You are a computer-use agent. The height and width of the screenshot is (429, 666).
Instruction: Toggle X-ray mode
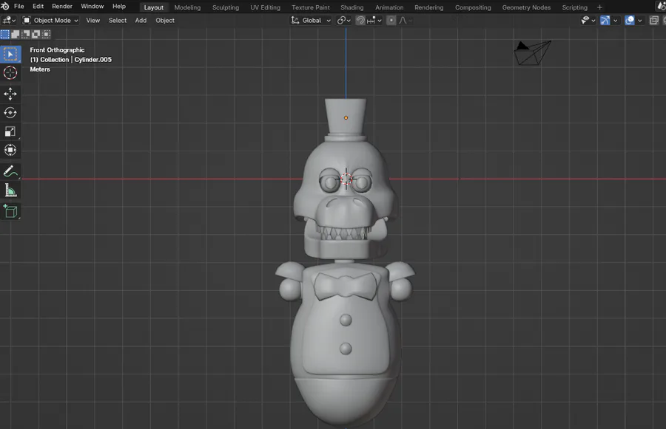(x=654, y=21)
